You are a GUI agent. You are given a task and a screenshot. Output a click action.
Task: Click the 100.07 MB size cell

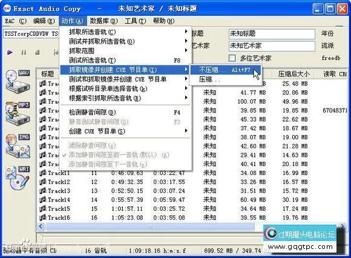(252, 102)
